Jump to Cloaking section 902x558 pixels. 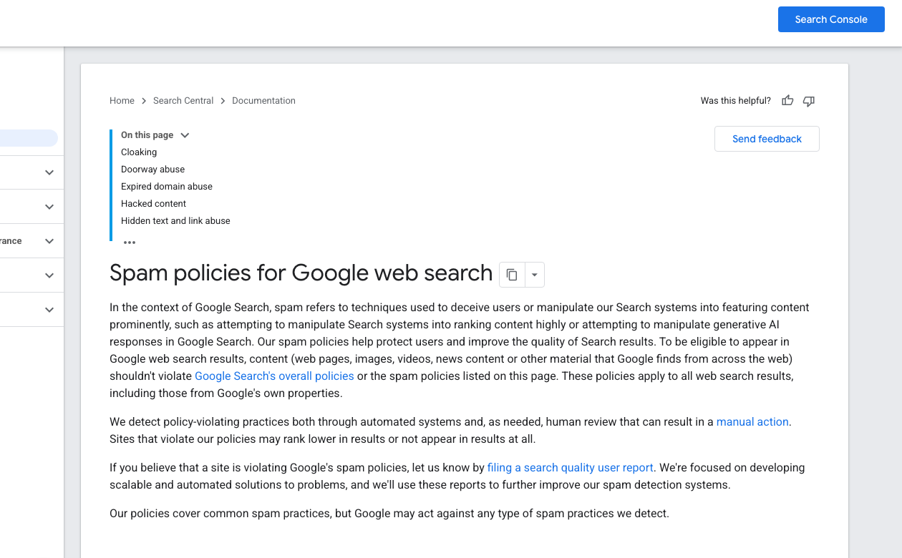[x=139, y=152]
